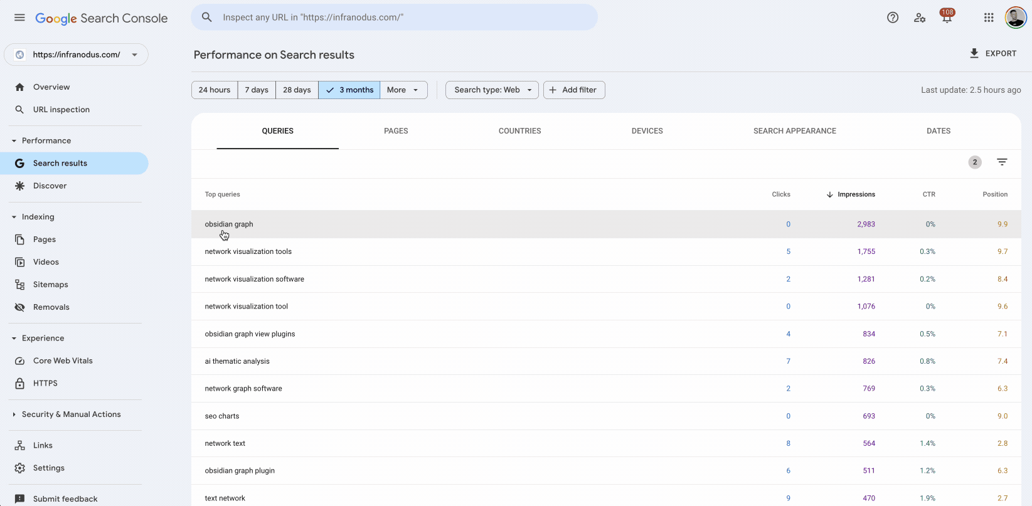1032x506 pixels.
Task: Open the account profile avatar
Action: 1016,18
